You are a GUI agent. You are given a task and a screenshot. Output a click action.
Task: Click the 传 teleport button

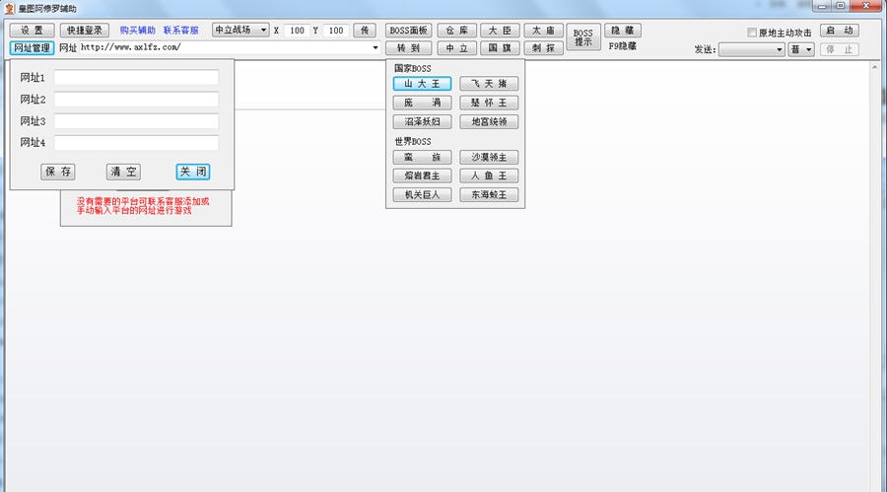point(365,30)
